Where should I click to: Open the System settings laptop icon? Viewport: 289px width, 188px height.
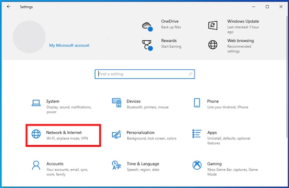[36, 103]
